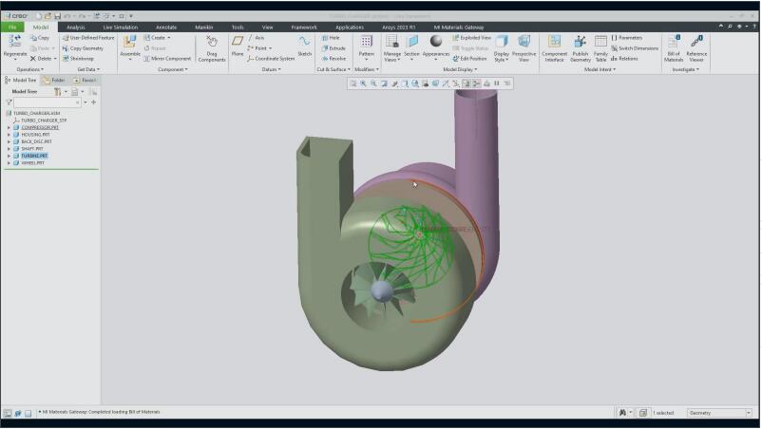Toggle Exploded View
This screenshot has height=429, width=762.
(475, 37)
